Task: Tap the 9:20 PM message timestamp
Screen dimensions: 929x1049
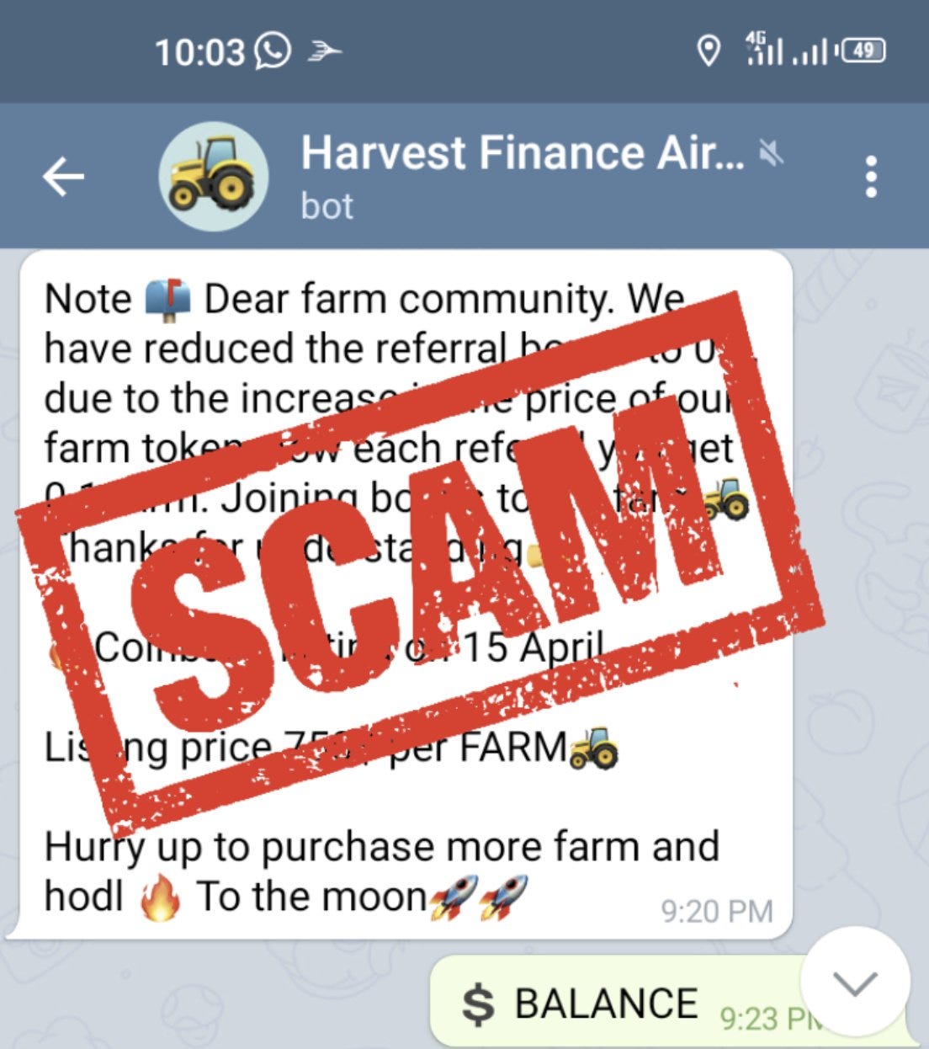Action: [x=717, y=911]
